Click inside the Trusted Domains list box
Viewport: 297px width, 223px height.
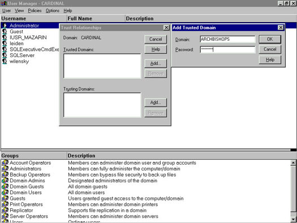(102, 66)
